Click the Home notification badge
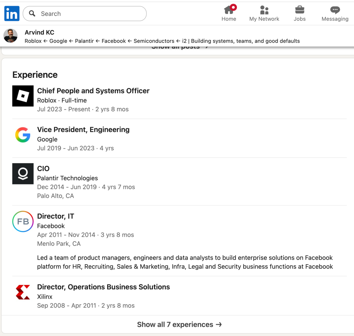Screen dimensions: 354x336 click(x=233, y=8)
